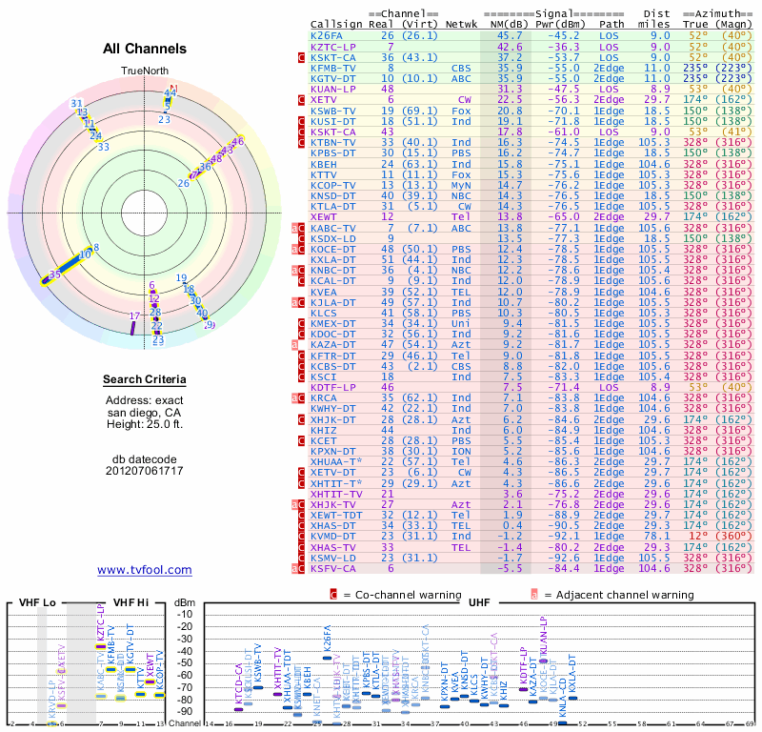Click the co-channel warning icon beside KFTR-DT
Image resolution: width=762 pixels, height=732 pixels.
click(301, 356)
